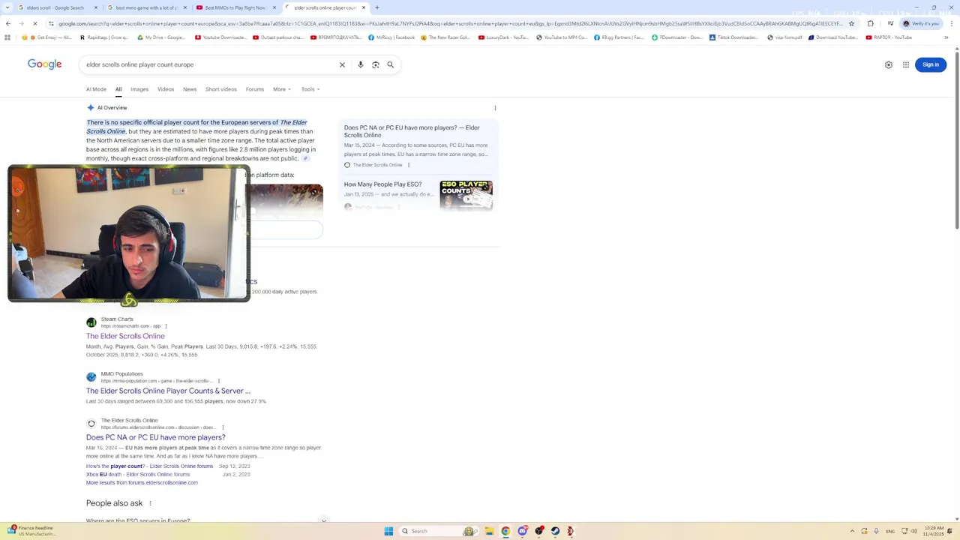Switch to the Videos results tab
Screen dimensions: 960x540
pyautogui.click(x=166, y=89)
